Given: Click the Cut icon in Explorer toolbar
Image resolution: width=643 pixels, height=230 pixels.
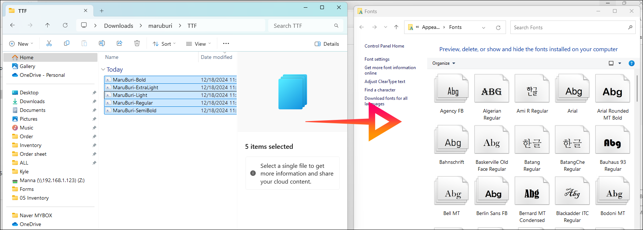Looking at the screenshot, I should (x=49, y=44).
